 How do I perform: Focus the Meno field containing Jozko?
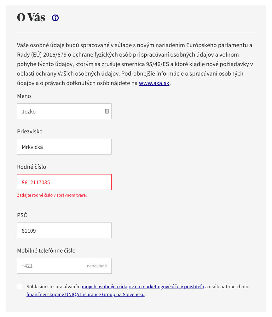(60, 111)
